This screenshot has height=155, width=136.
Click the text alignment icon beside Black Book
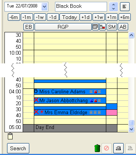(x=125, y=7)
